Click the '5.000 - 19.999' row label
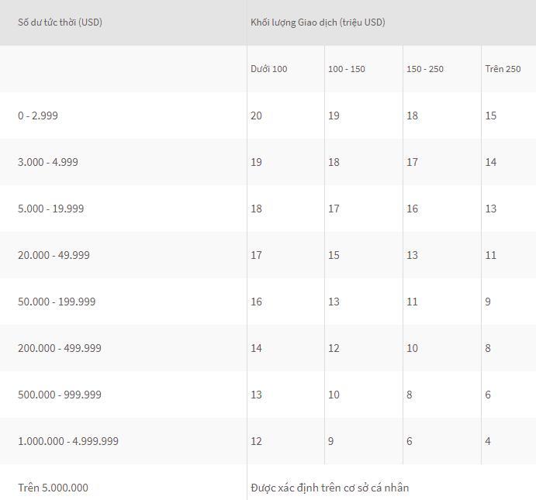This screenshot has width=536, height=500. coord(51,209)
